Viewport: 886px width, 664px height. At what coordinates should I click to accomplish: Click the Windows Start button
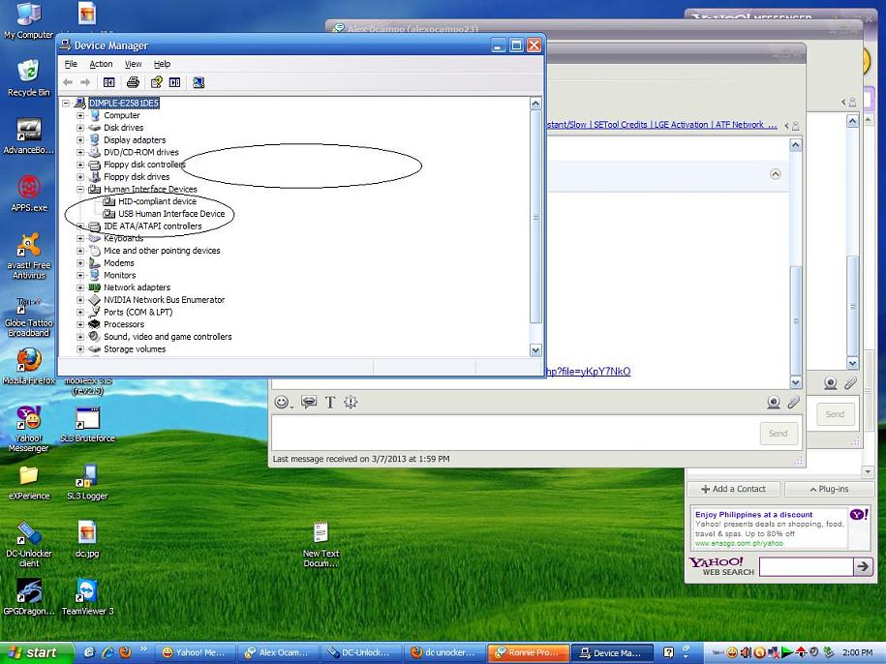(x=33, y=652)
